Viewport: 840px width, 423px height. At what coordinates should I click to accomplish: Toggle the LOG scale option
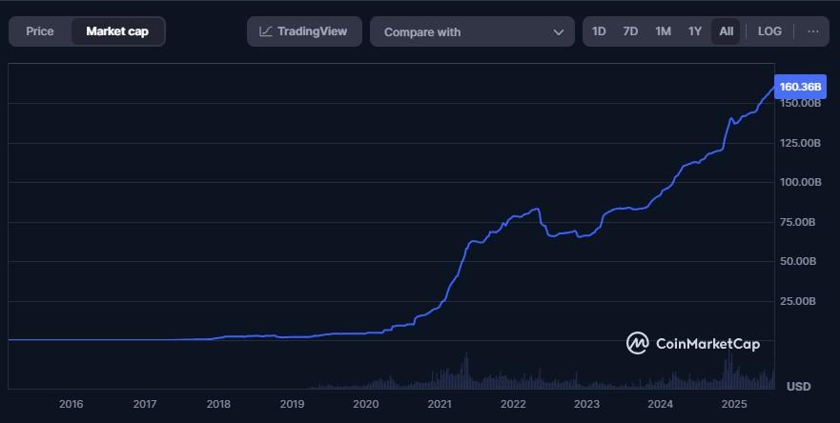coord(769,31)
